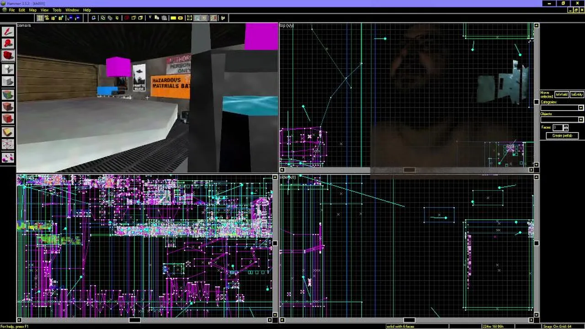Click the Carve toolbar icon
The image size is (585, 329).
click(x=94, y=18)
